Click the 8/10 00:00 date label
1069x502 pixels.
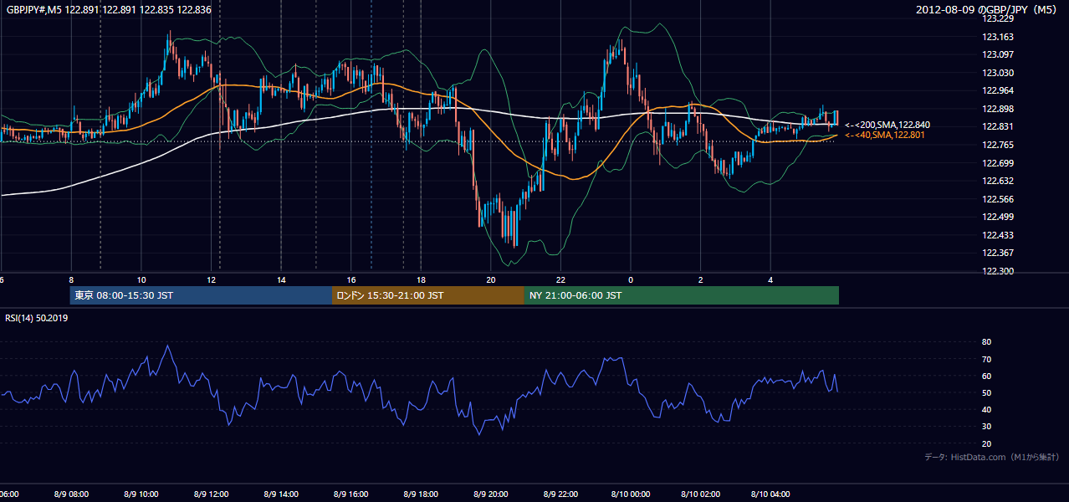click(x=631, y=494)
